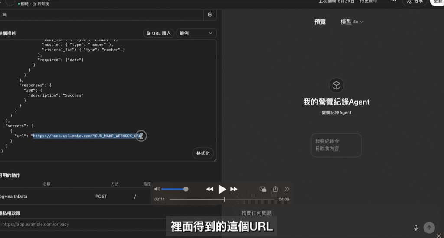Click the microphone icon in chat input
444x238 pixels.
(416, 228)
